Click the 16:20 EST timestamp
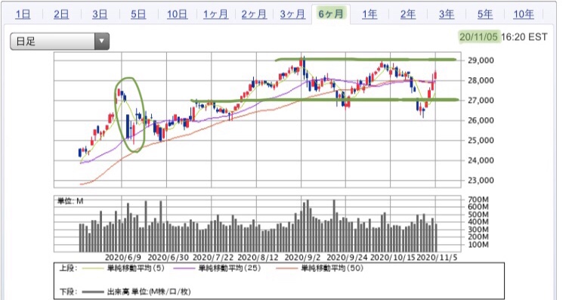Viewport: 566px width, 300px height. pyautogui.click(x=524, y=37)
